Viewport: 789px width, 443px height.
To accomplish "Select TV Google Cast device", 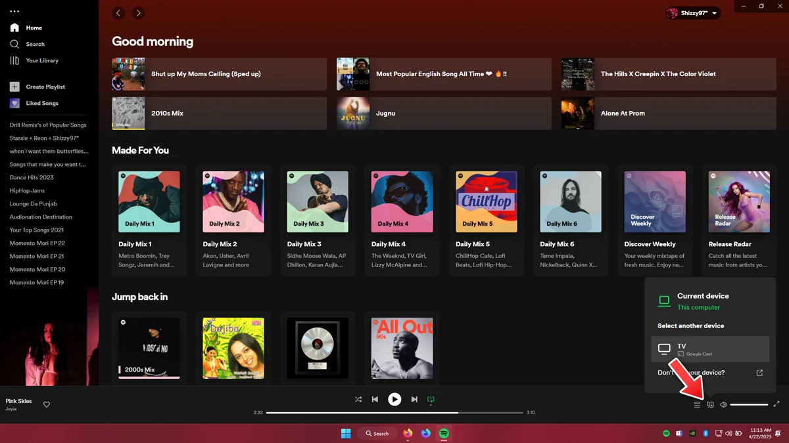I will pyautogui.click(x=710, y=349).
